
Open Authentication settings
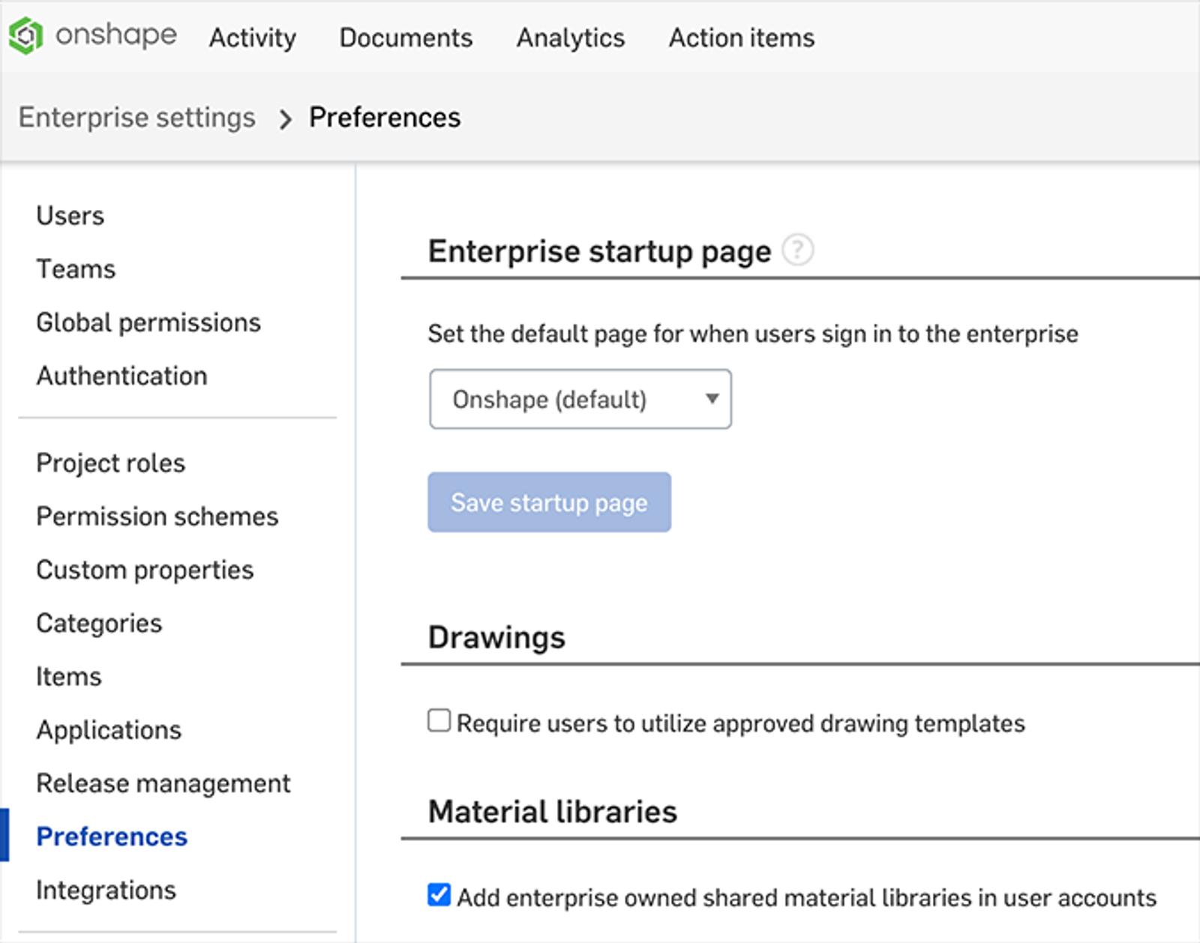click(x=121, y=376)
